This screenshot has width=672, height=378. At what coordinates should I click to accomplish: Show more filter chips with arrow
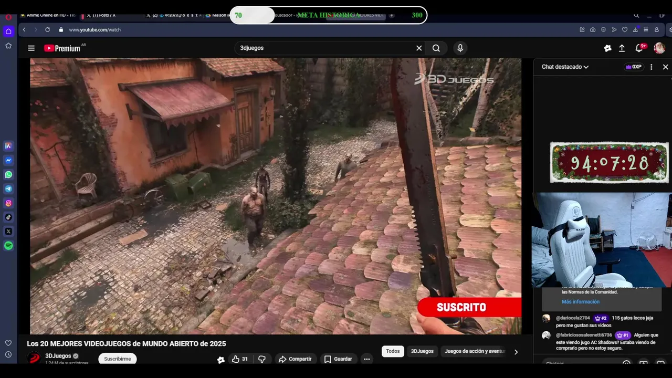[516, 352]
